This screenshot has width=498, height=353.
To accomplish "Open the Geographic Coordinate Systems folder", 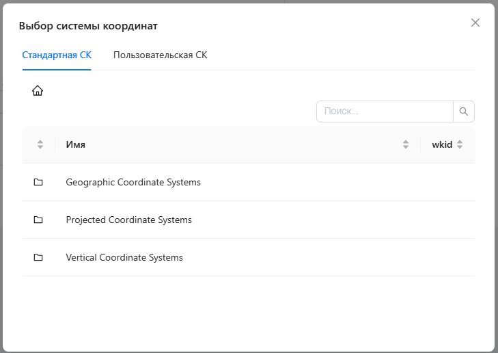I will pos(133,183).
